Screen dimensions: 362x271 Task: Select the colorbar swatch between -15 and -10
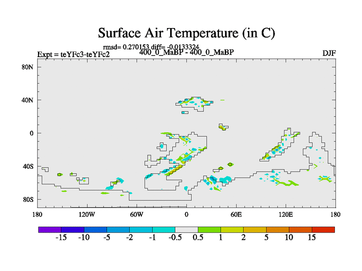[x=72, y=229]
